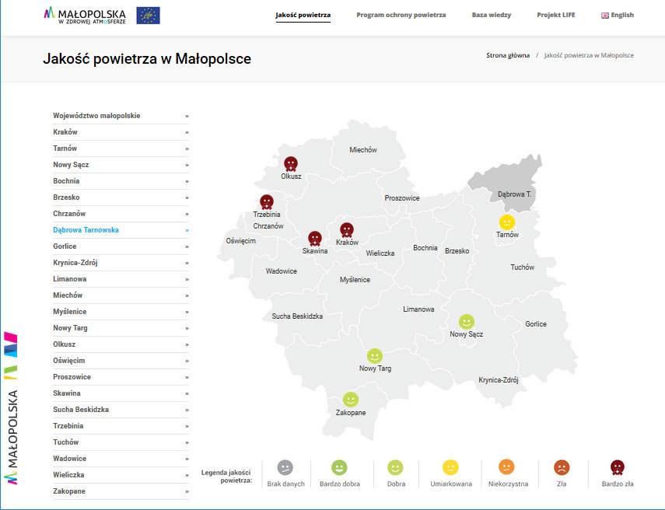Image resolution: width=665 pixels, height=510 pixels.
Task: Choose Nowy Targ in the city list
Action: point(70,328)
